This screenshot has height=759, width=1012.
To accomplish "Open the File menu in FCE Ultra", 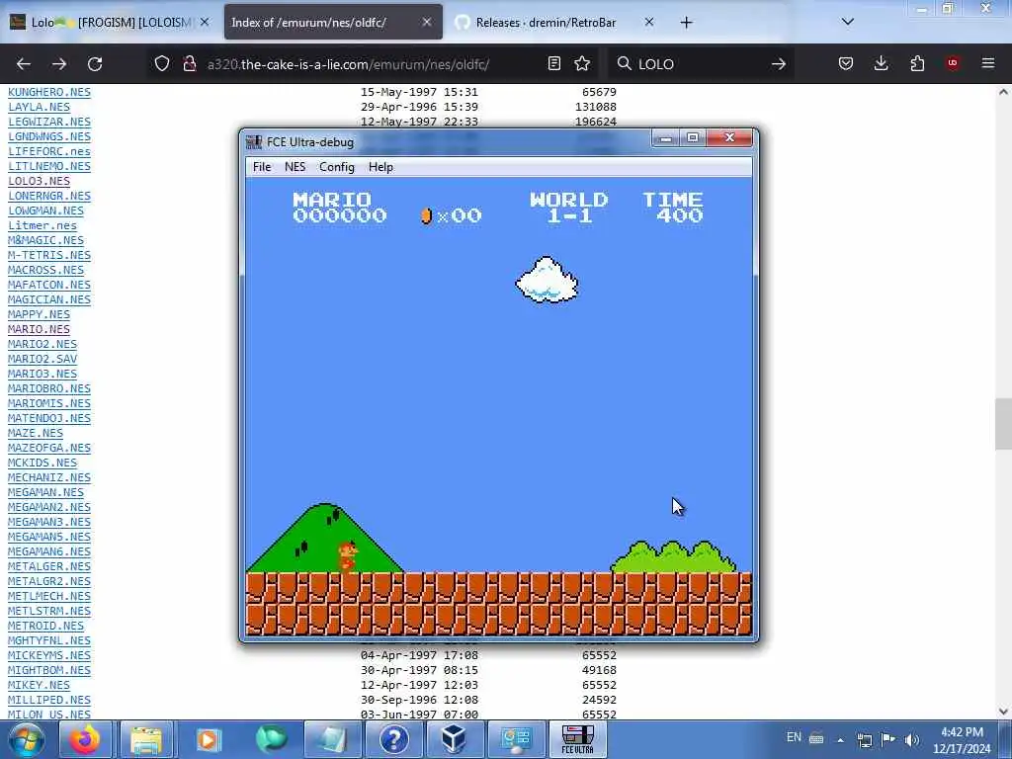I will point(261,166).
